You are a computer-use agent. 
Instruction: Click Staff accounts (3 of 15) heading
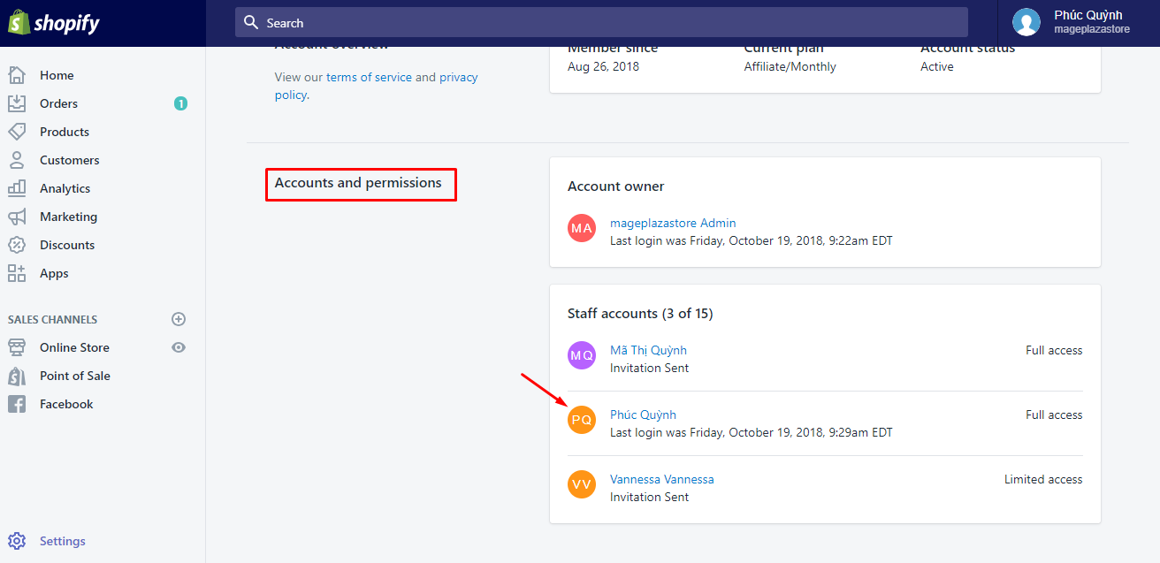pos(640,314)
